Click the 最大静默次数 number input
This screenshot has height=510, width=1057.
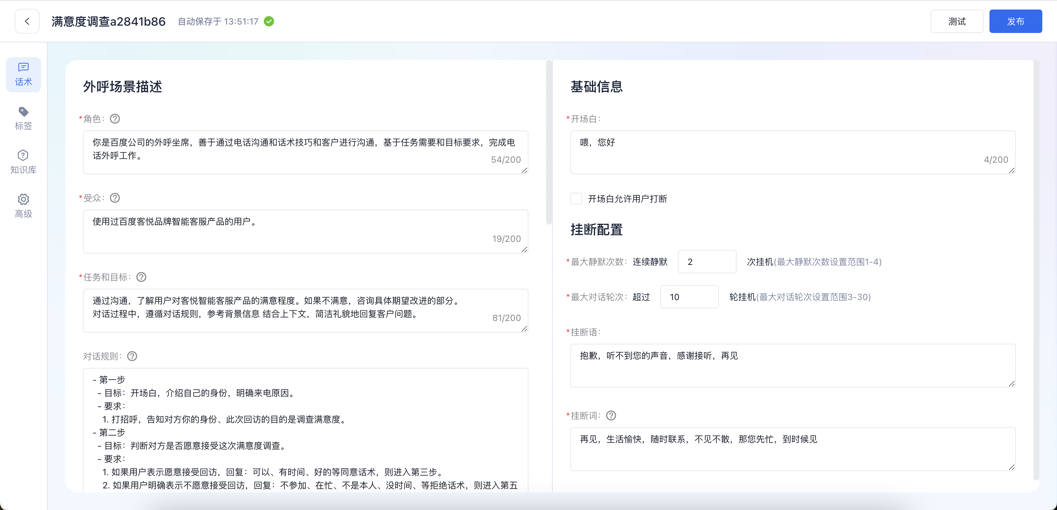click(707, 262)
